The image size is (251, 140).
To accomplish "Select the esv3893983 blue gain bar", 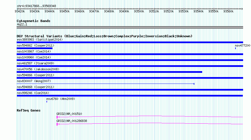I will (130, 42).
